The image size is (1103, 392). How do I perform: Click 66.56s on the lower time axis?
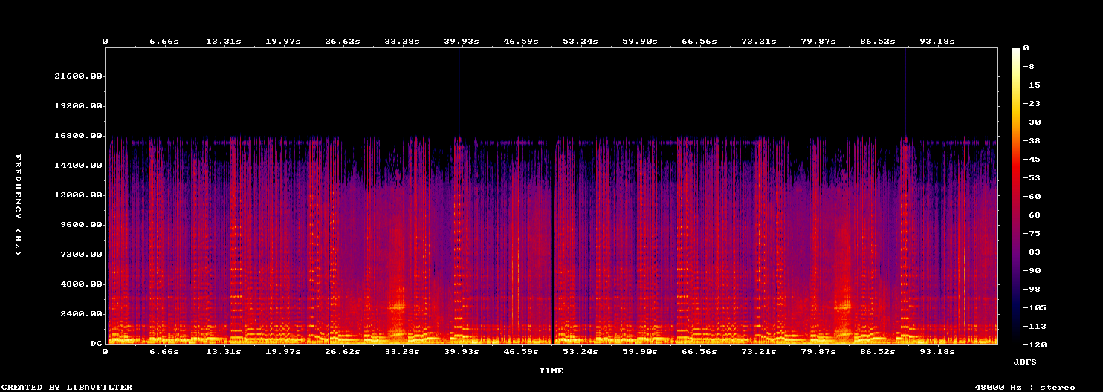[699, 351]
